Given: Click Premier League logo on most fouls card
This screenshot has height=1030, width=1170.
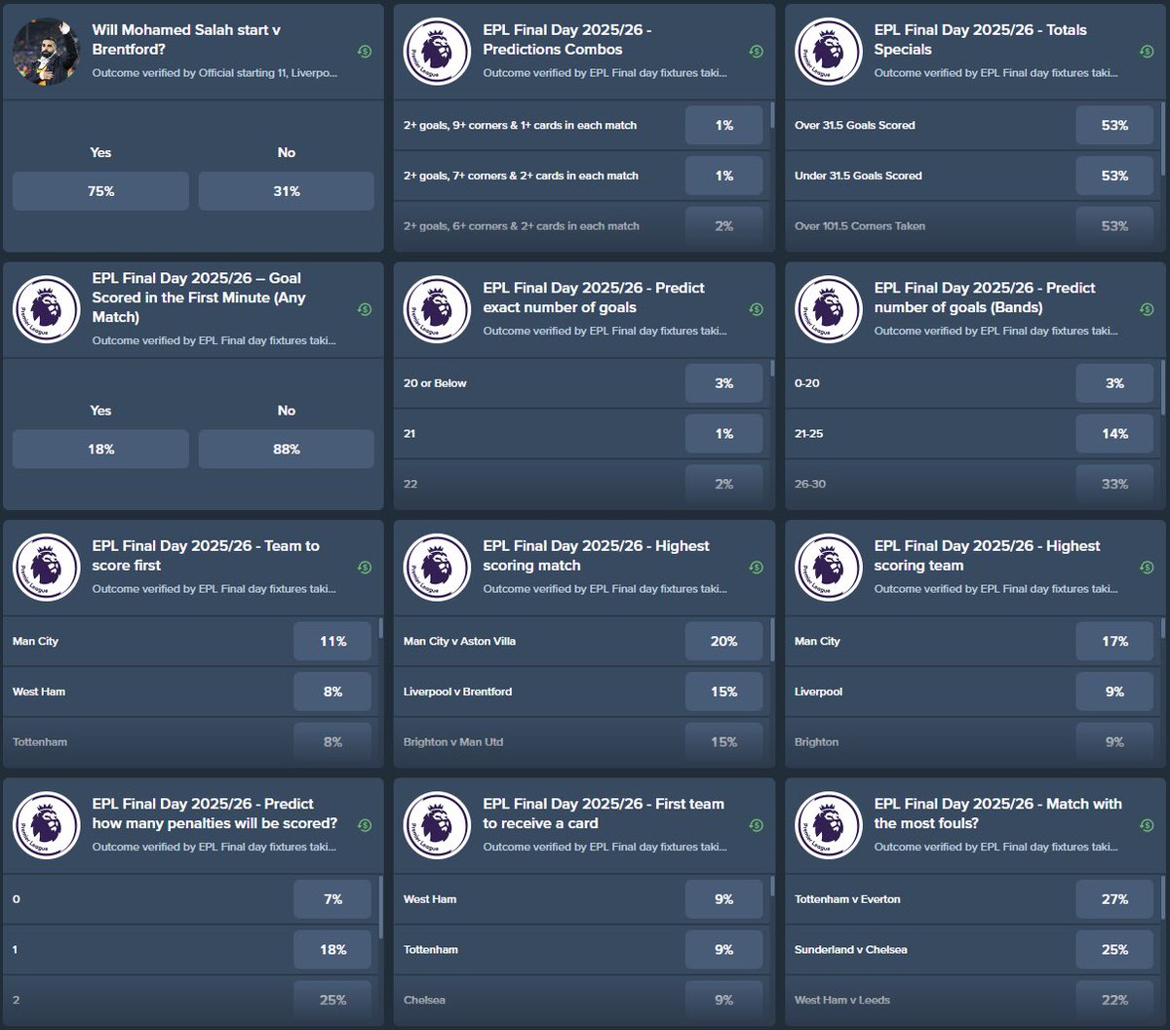Looking at the screenshot, I should 829,825.
